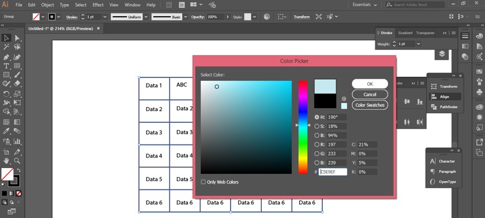Open the Layers panel icon
This screenshot has height=218, width=485.
442,54
